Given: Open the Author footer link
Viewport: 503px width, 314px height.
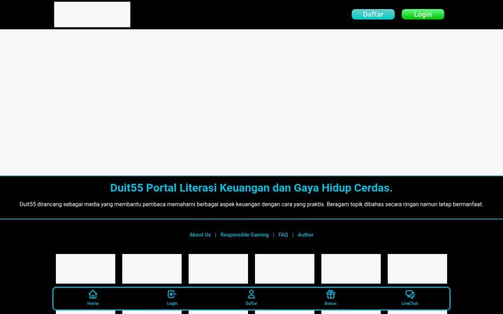Looking at the screenshot, I should coord(305,235).
